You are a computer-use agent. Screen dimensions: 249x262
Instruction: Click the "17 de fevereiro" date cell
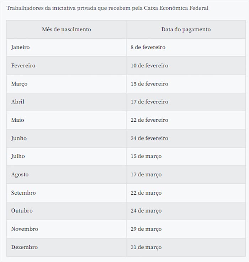(x=186, y=102)
